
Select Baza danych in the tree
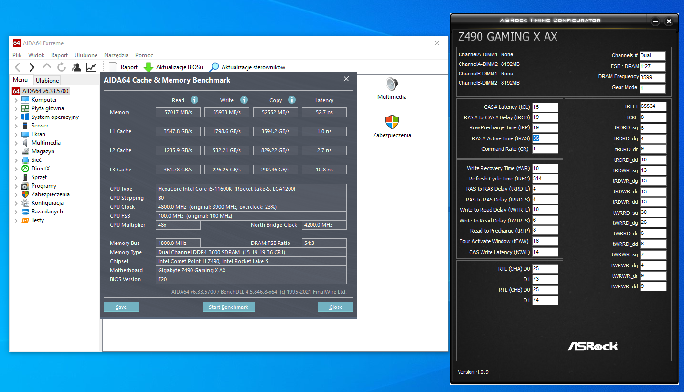(47, 212)
